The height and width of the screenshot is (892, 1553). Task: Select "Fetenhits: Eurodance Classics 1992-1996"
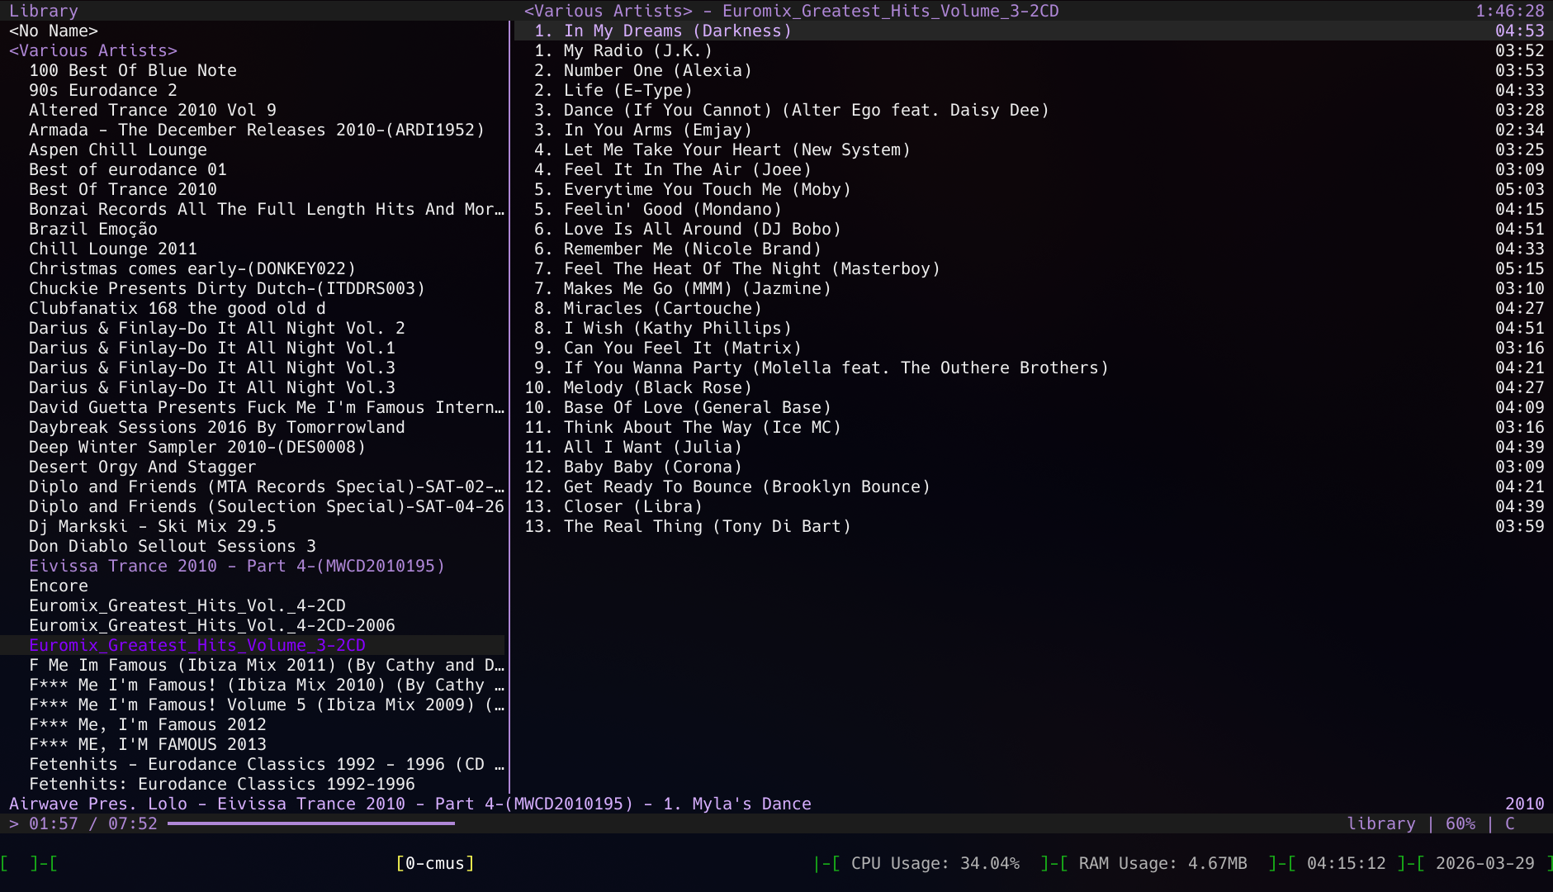221,784
